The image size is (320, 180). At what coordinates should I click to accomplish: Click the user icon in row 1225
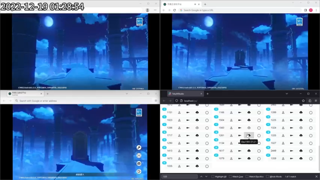(x=283, y=120)
